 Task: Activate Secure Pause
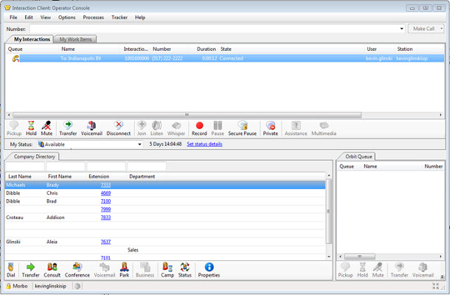[x=243, y=128]
